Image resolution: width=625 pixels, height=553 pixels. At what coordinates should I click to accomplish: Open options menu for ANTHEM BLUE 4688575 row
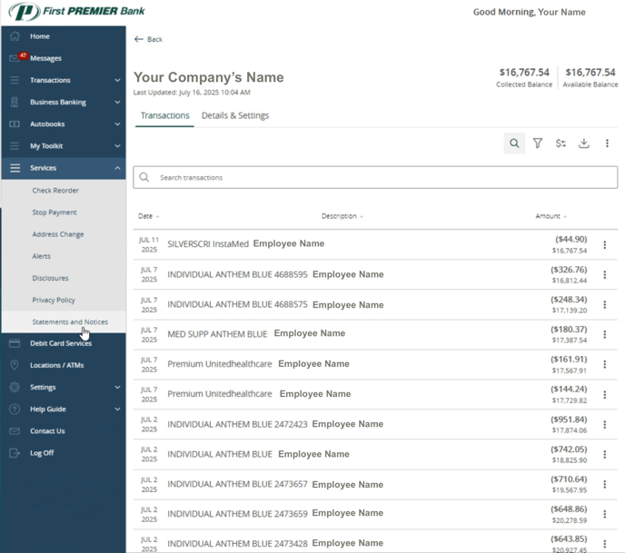(605, 304)
